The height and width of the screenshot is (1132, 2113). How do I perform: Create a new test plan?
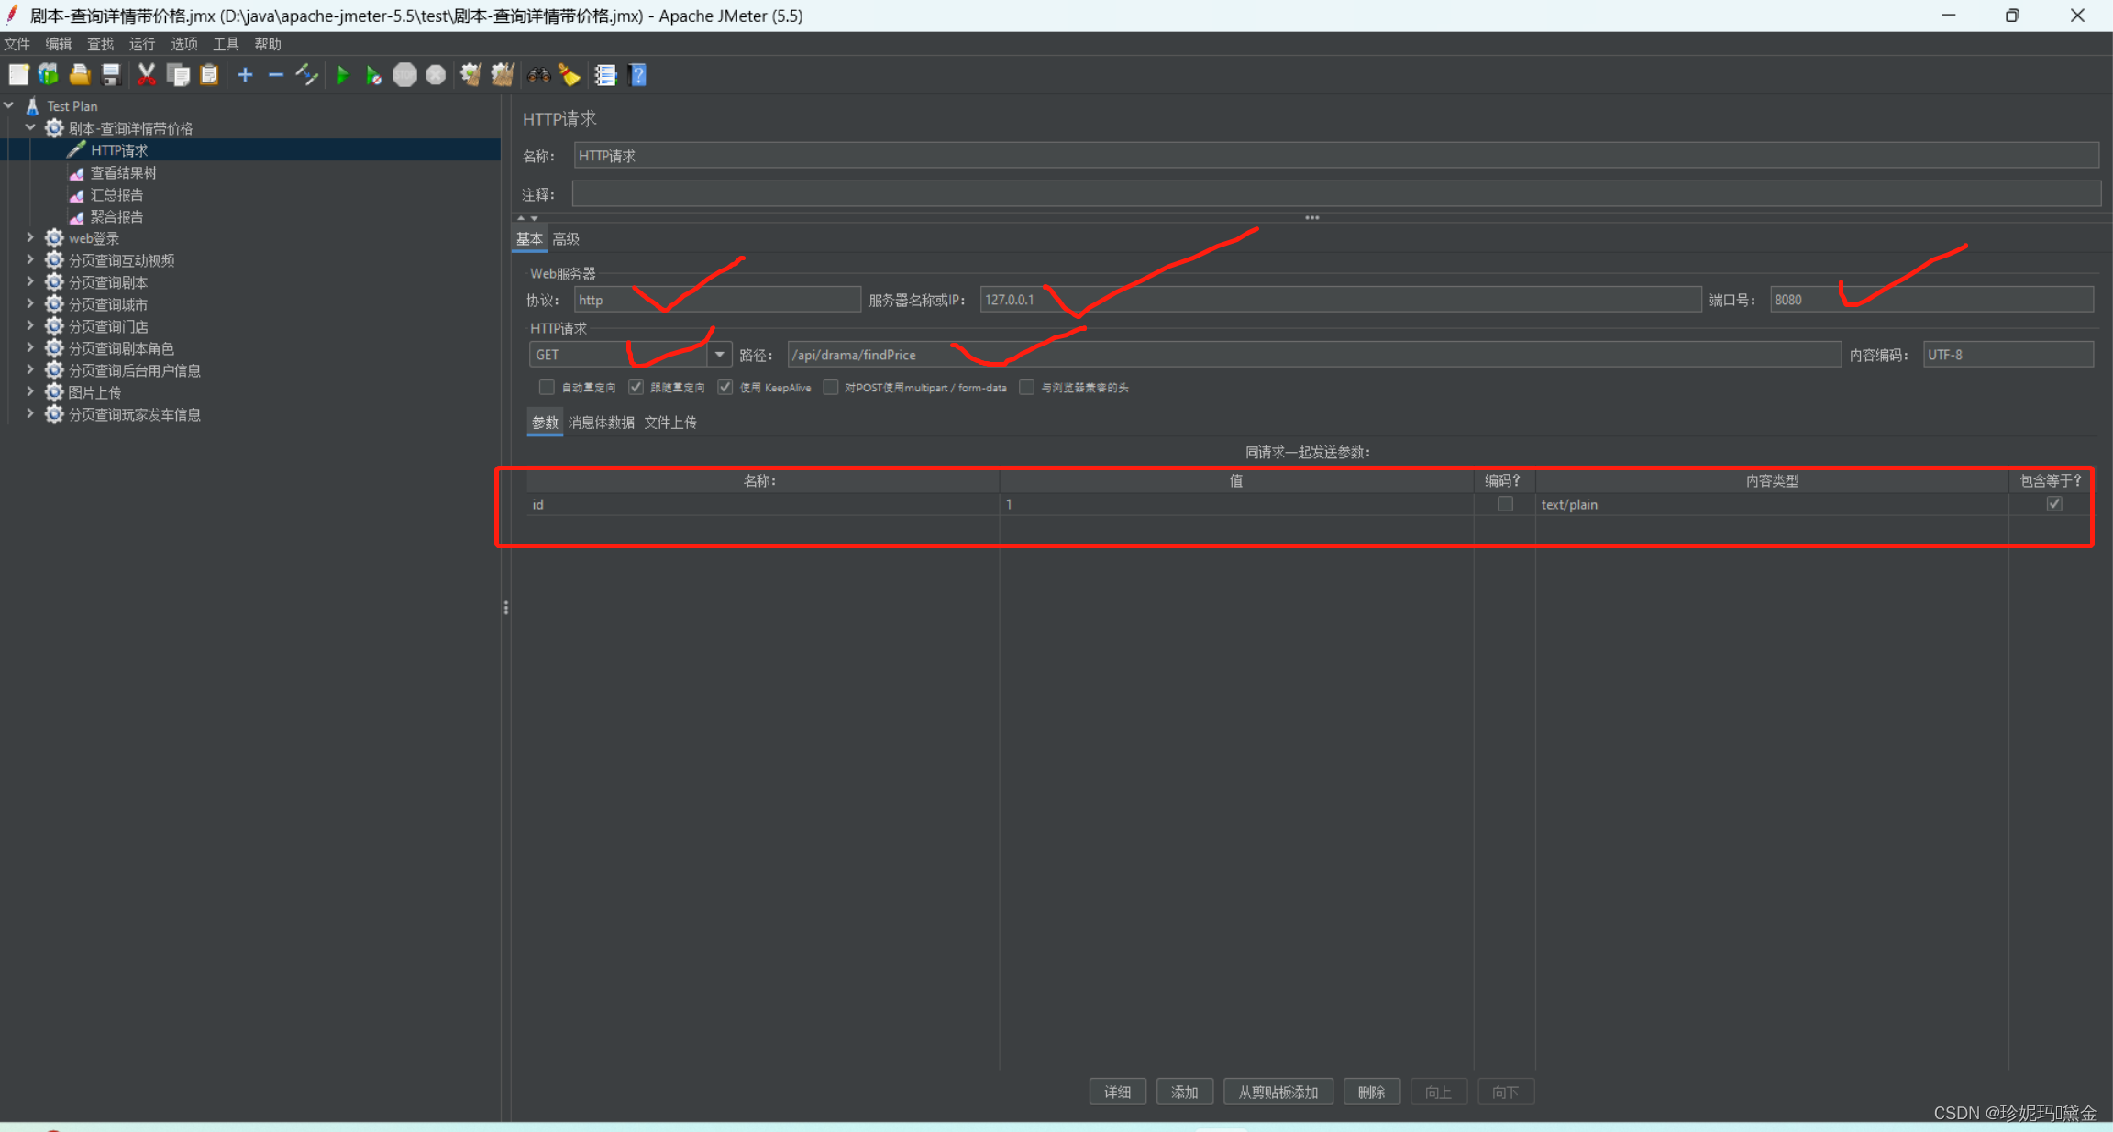(x=18, y=75)
